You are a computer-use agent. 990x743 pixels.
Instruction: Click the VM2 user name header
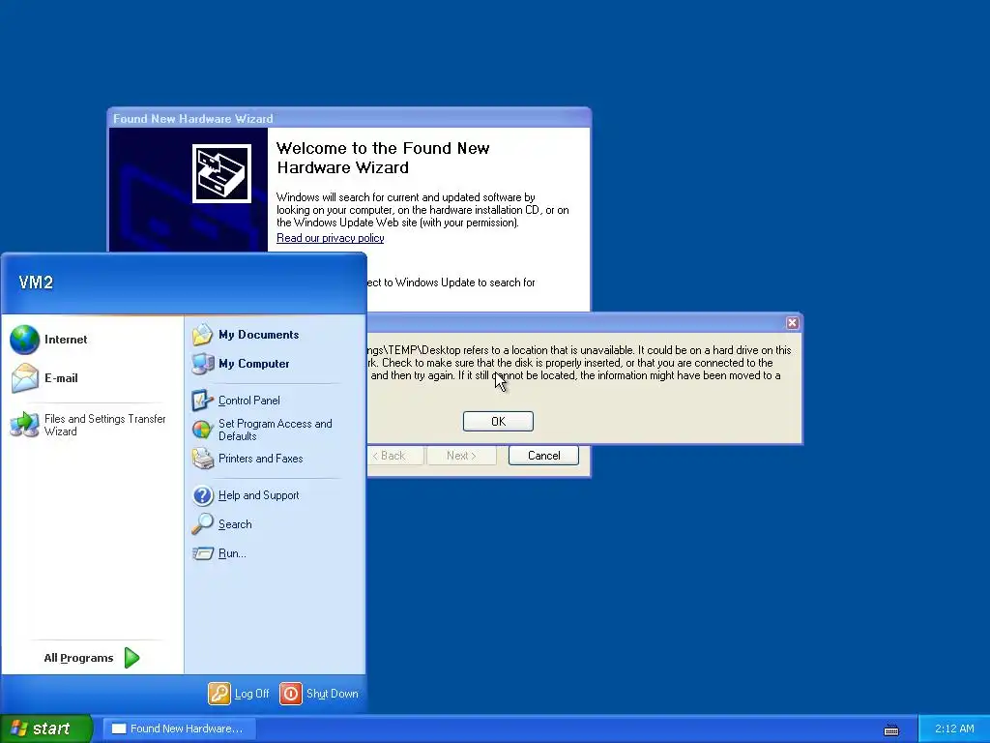(36, 282)
